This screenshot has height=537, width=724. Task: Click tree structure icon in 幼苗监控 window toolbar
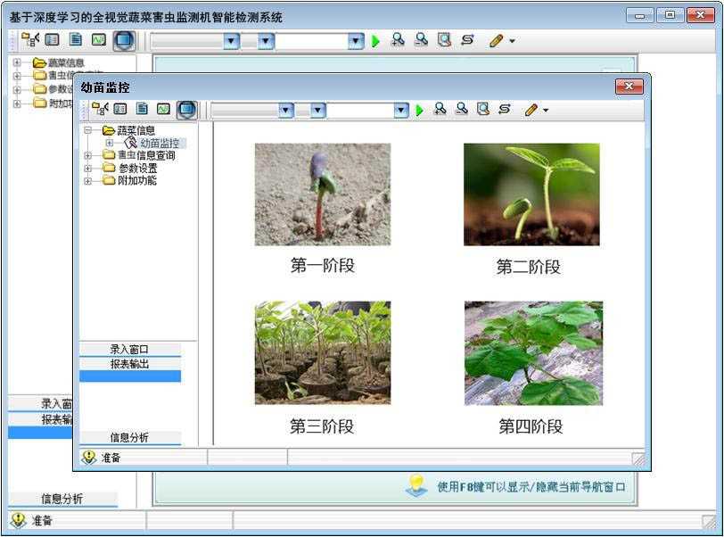[x=100, y=109]
